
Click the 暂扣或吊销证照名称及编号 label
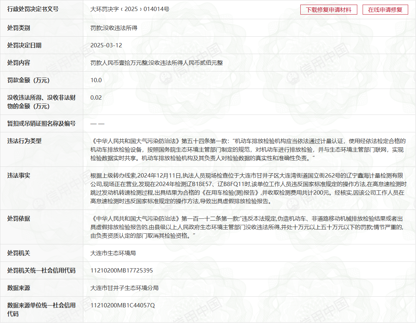tap(42, 124)
